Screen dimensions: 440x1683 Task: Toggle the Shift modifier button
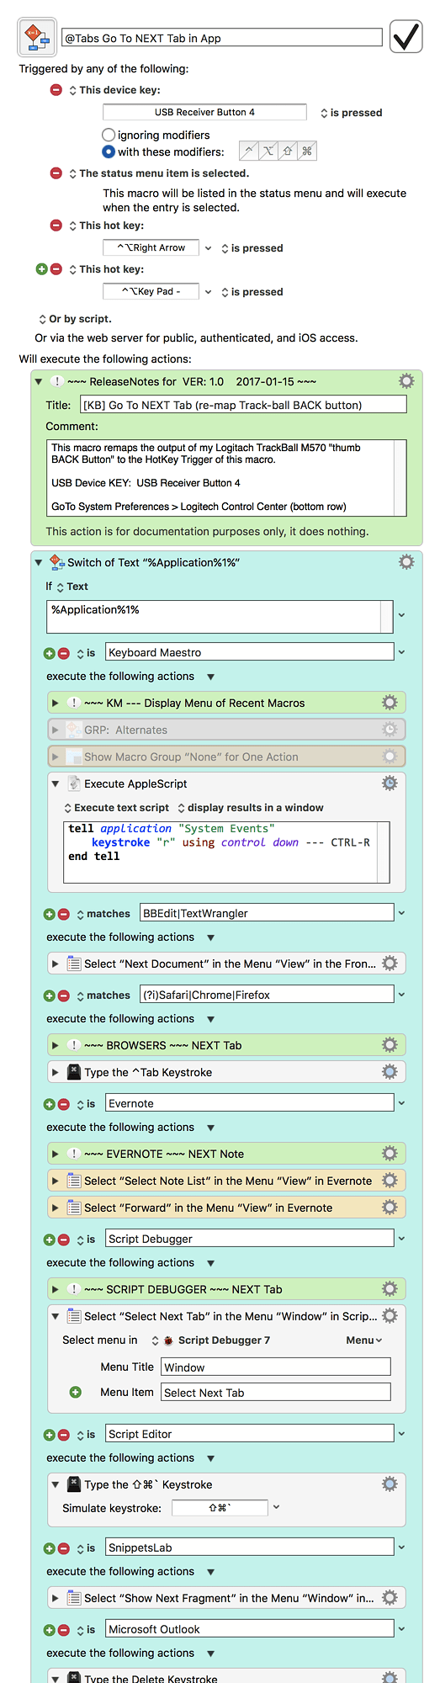pyautogui.click(x=288, y=151)
